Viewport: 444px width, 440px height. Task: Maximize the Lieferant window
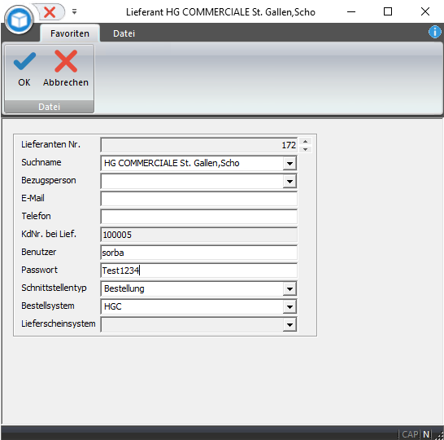(388, 11)
